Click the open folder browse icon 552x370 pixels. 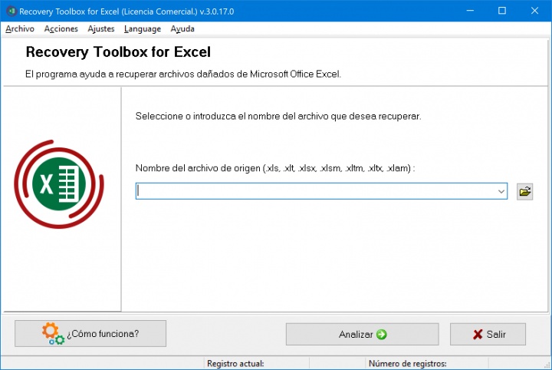pyautogui.click(x=524, y=192)
